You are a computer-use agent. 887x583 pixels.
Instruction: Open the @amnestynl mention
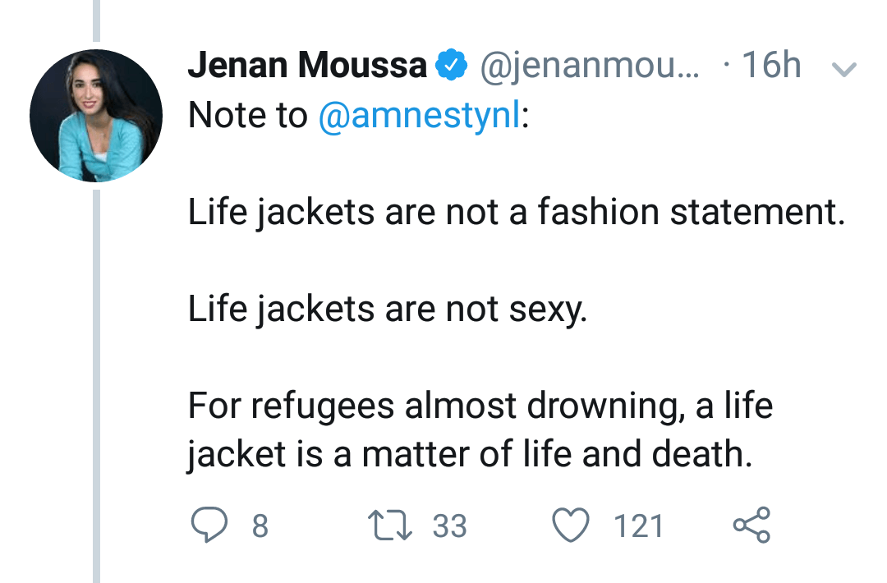click(419, 116)
